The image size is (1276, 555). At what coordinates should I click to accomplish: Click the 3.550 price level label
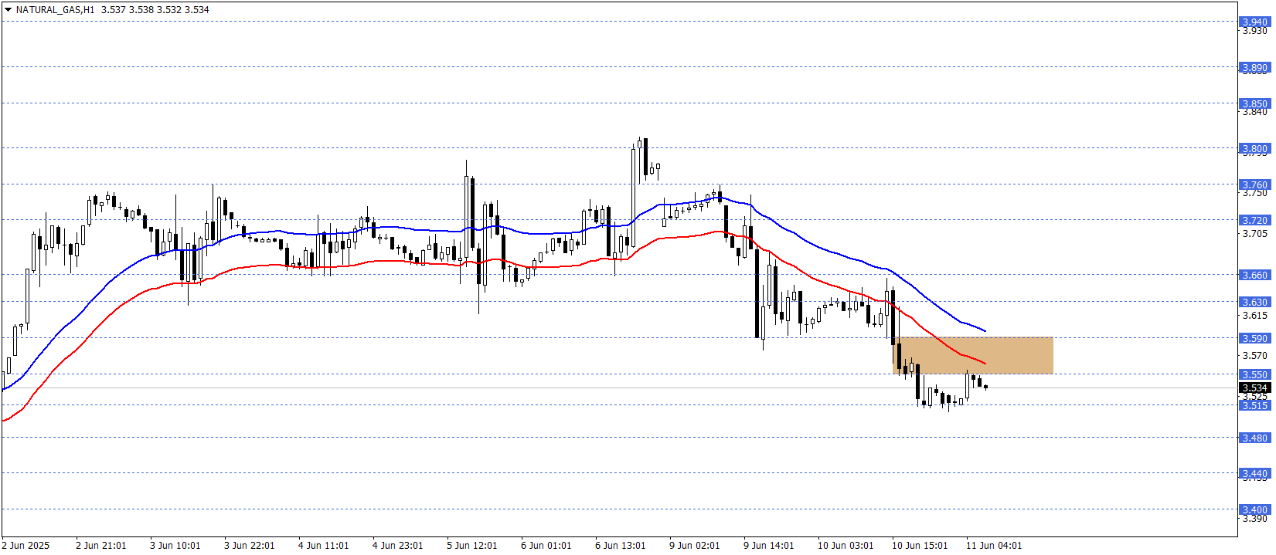pos(1255,375)
